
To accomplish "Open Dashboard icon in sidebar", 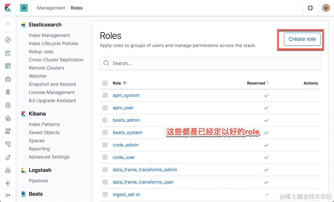I will click(8, 66).
